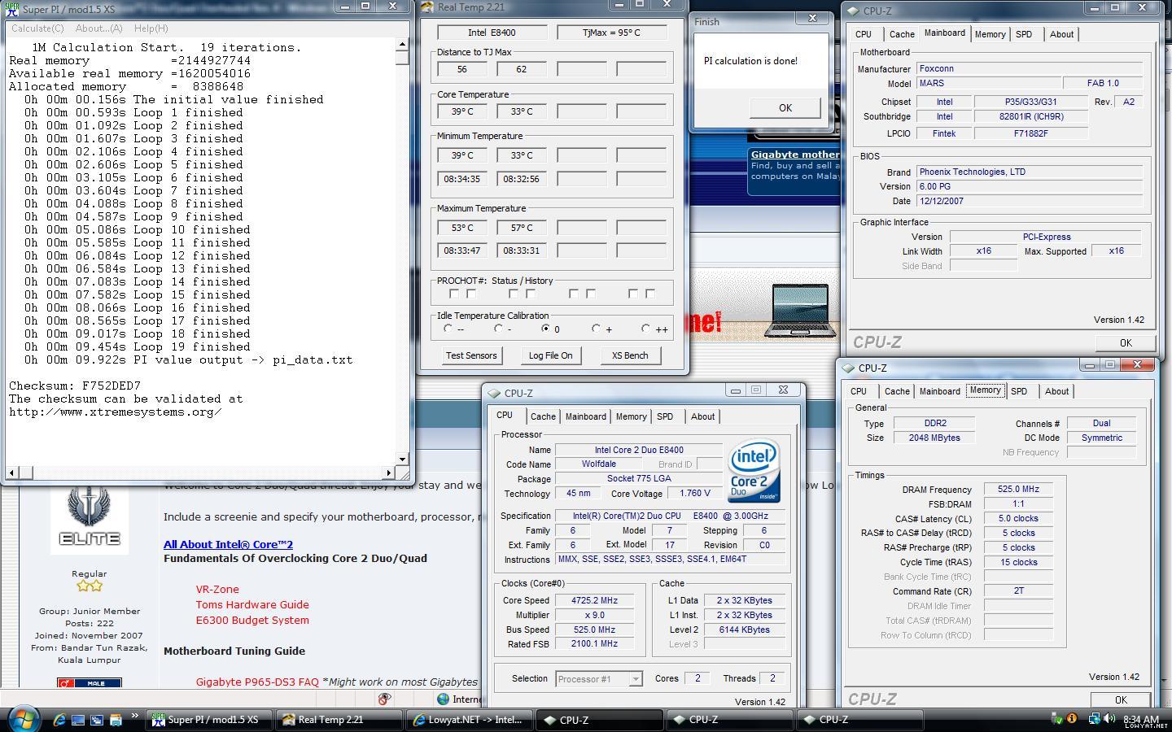The image size is (1172, 732).
Task: Open the Processor #1 selection dropdown
Action: 636,679
